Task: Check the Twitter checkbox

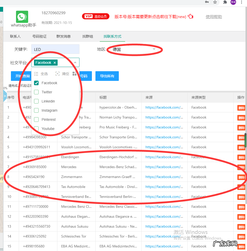Action: click(x=36, y=92)
